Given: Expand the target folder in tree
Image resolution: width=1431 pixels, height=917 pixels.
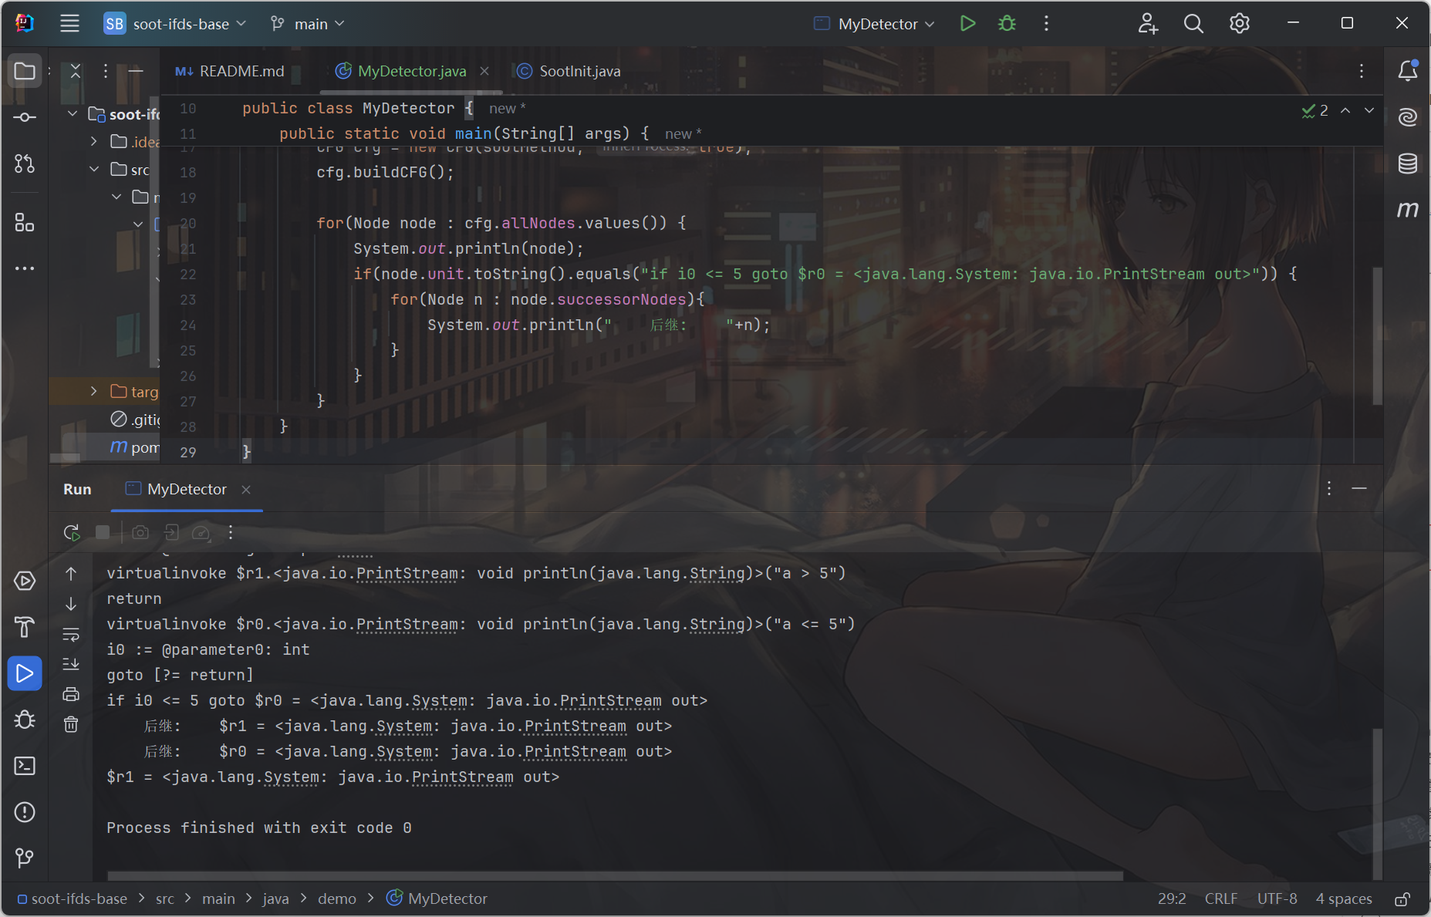Looking at the screenshot, I should point(94,392).
